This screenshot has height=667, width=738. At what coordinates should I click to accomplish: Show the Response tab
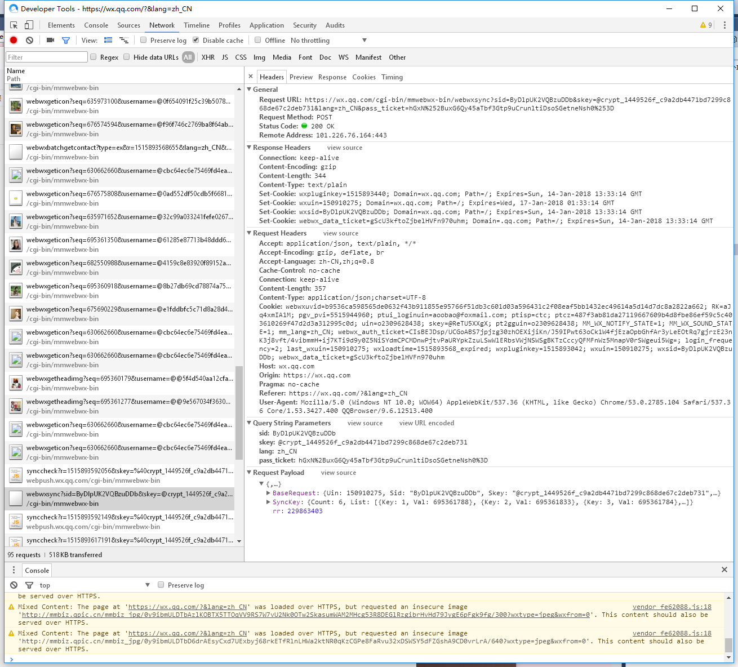point(332,77)
